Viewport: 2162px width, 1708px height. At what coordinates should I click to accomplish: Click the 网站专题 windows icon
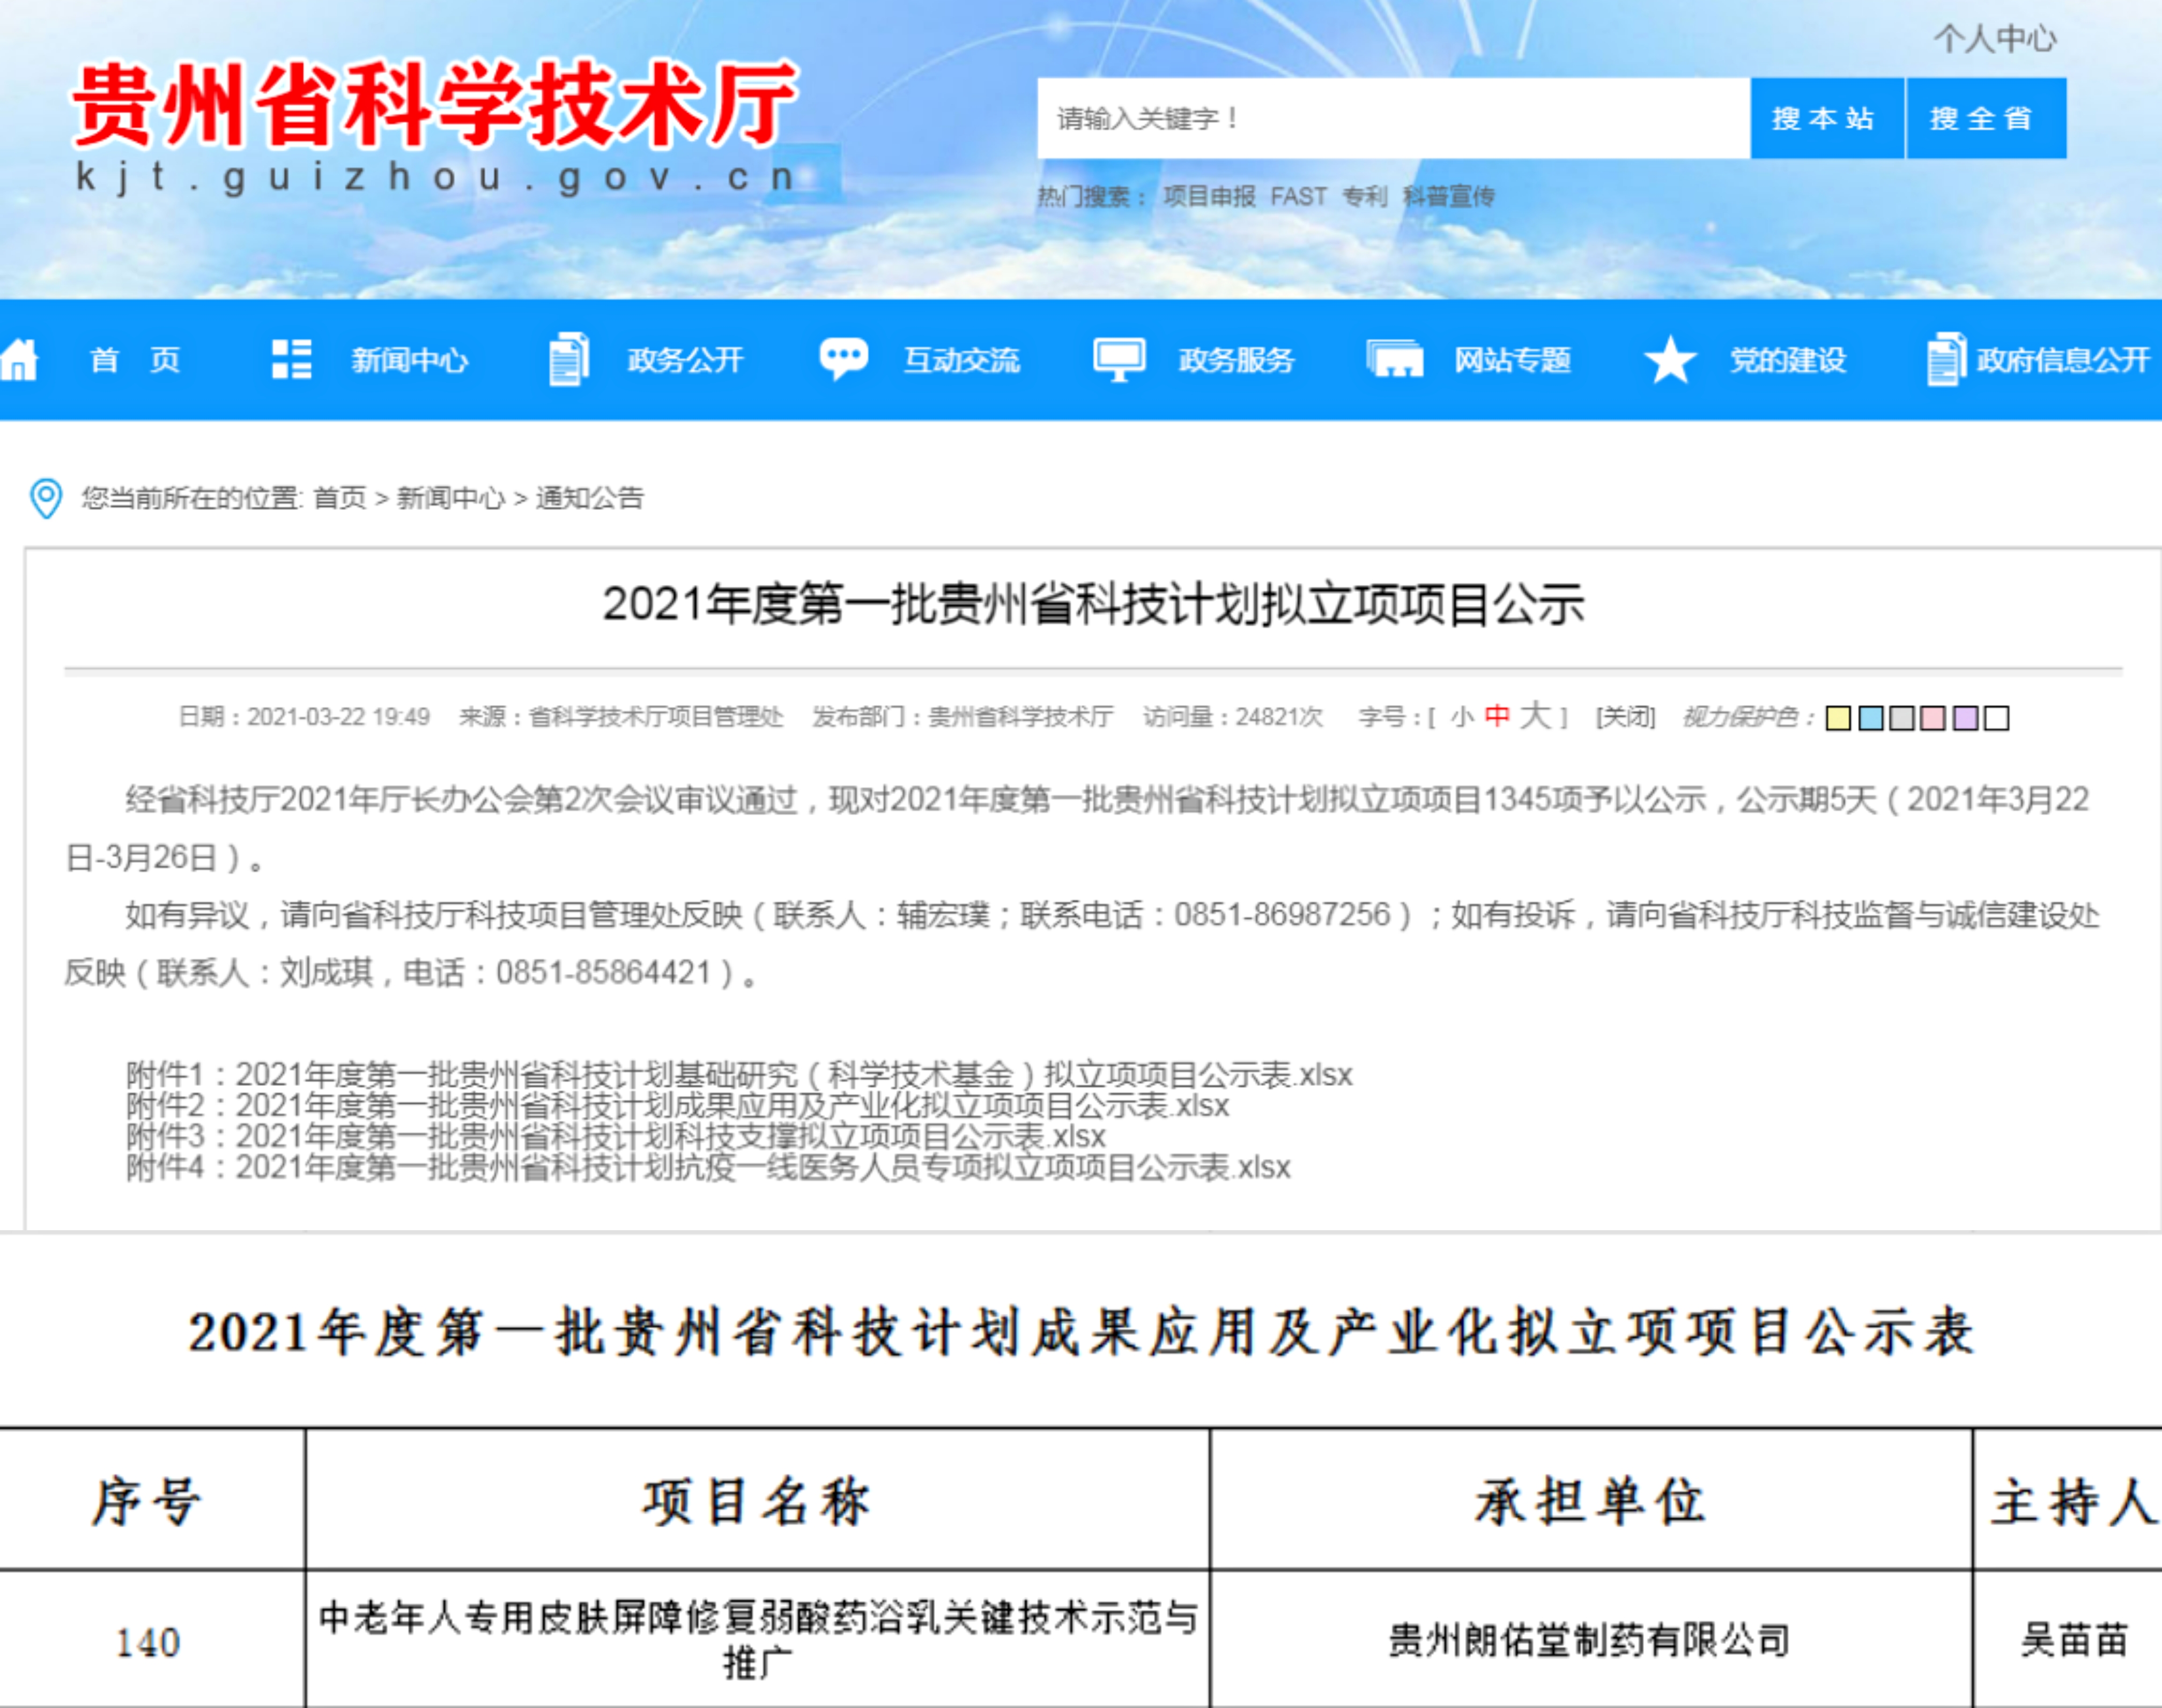tap(1394, 359)
